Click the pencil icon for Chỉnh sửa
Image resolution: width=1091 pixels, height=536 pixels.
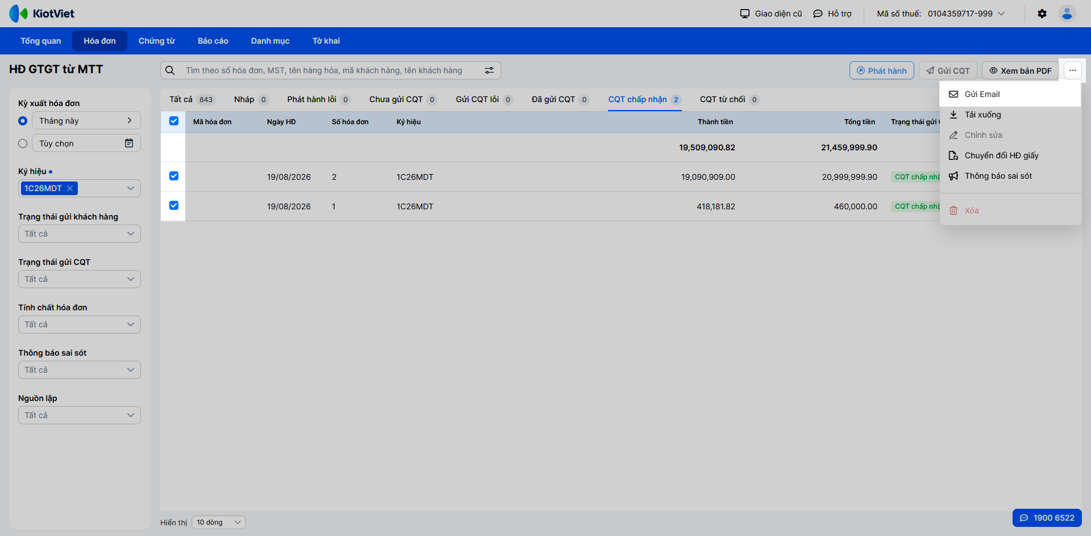[953, 135]
